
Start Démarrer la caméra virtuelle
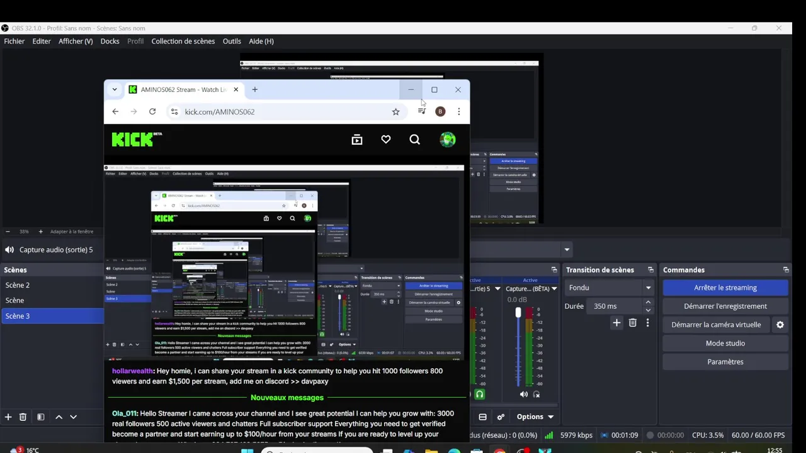pyautogui.click(x=717, y=325)
